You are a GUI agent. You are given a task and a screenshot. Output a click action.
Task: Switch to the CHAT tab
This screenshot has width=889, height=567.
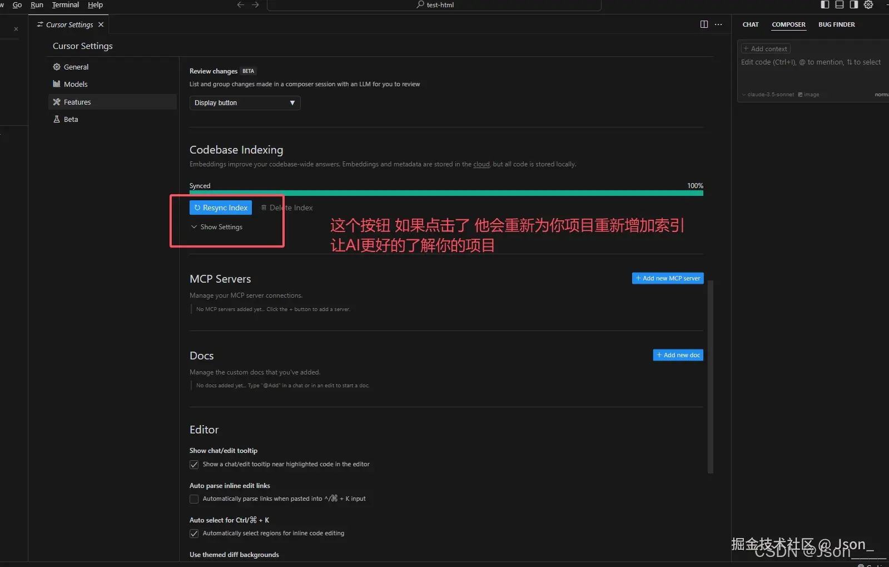coord(751,24)
